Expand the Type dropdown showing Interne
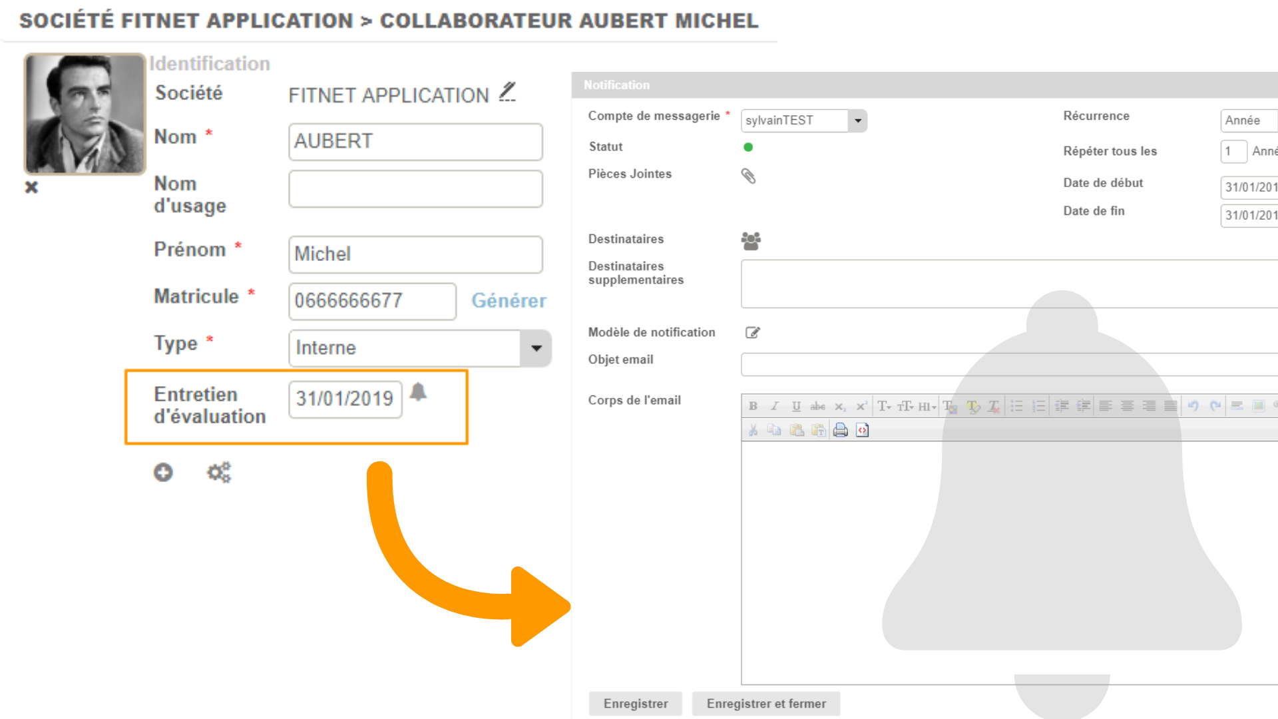 (x=536, y=348)
